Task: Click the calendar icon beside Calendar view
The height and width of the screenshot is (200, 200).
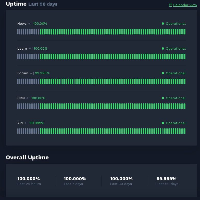Action: (170, 5)
